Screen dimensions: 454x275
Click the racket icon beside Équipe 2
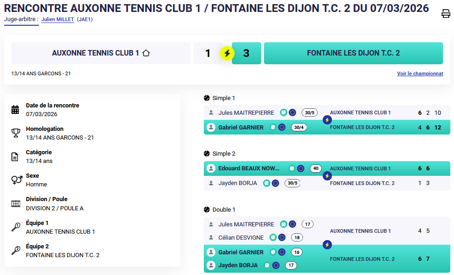click(x=15, y=251)
